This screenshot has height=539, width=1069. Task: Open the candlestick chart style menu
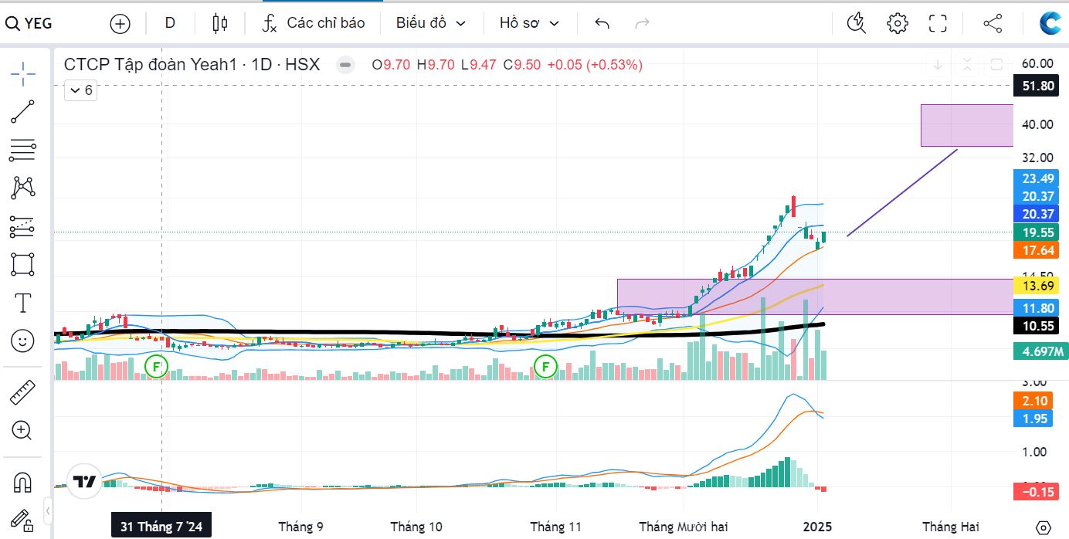(x=219, y=23)
